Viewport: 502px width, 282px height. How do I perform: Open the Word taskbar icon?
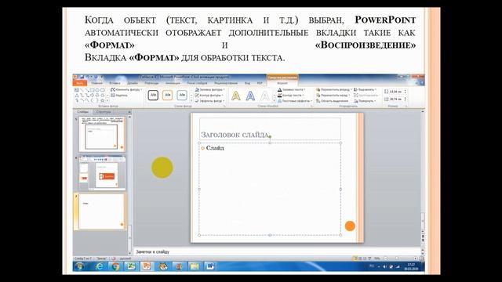pos(210,266)
